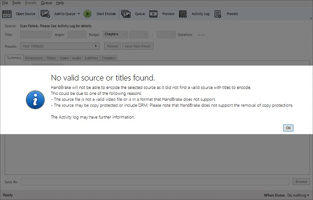Click the Reload preset button
Screen dimensions: 313x200
pyautogui.click(x=112, y=46)
